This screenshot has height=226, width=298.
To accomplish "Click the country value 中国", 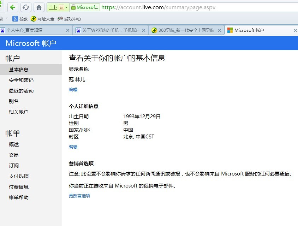I will pos(128,130).
